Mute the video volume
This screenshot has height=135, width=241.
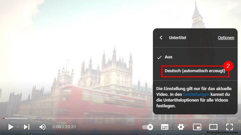coord(43,127)
